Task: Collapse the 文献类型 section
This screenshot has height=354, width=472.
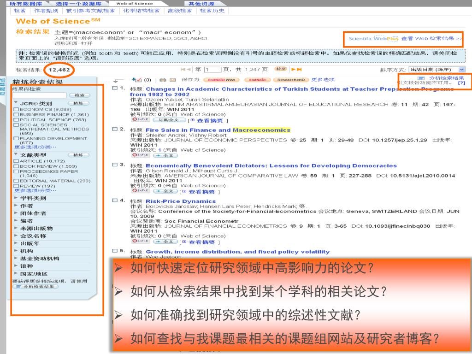Action: point(16,154)
